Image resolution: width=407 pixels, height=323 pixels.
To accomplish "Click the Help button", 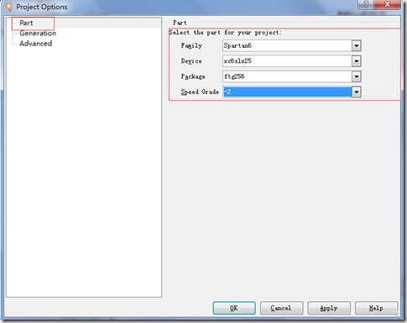I will pyautogui.click(x=377, y=308).
